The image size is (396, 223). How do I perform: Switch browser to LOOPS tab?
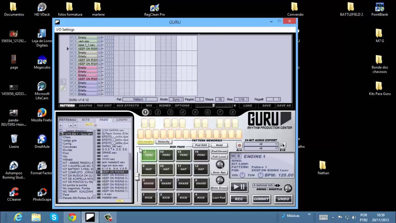click(122, 120)
